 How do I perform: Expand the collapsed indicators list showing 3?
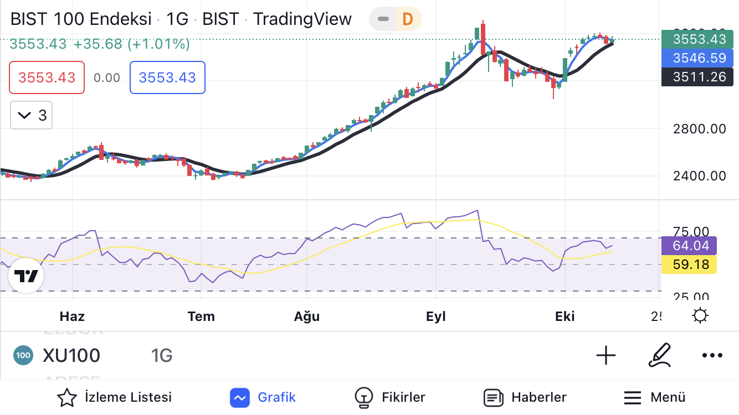click(x=31, y=115)
